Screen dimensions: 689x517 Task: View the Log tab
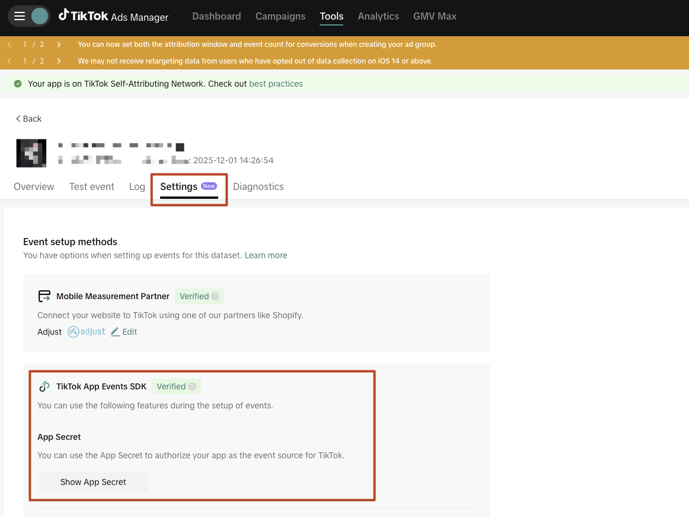point(137,186)
